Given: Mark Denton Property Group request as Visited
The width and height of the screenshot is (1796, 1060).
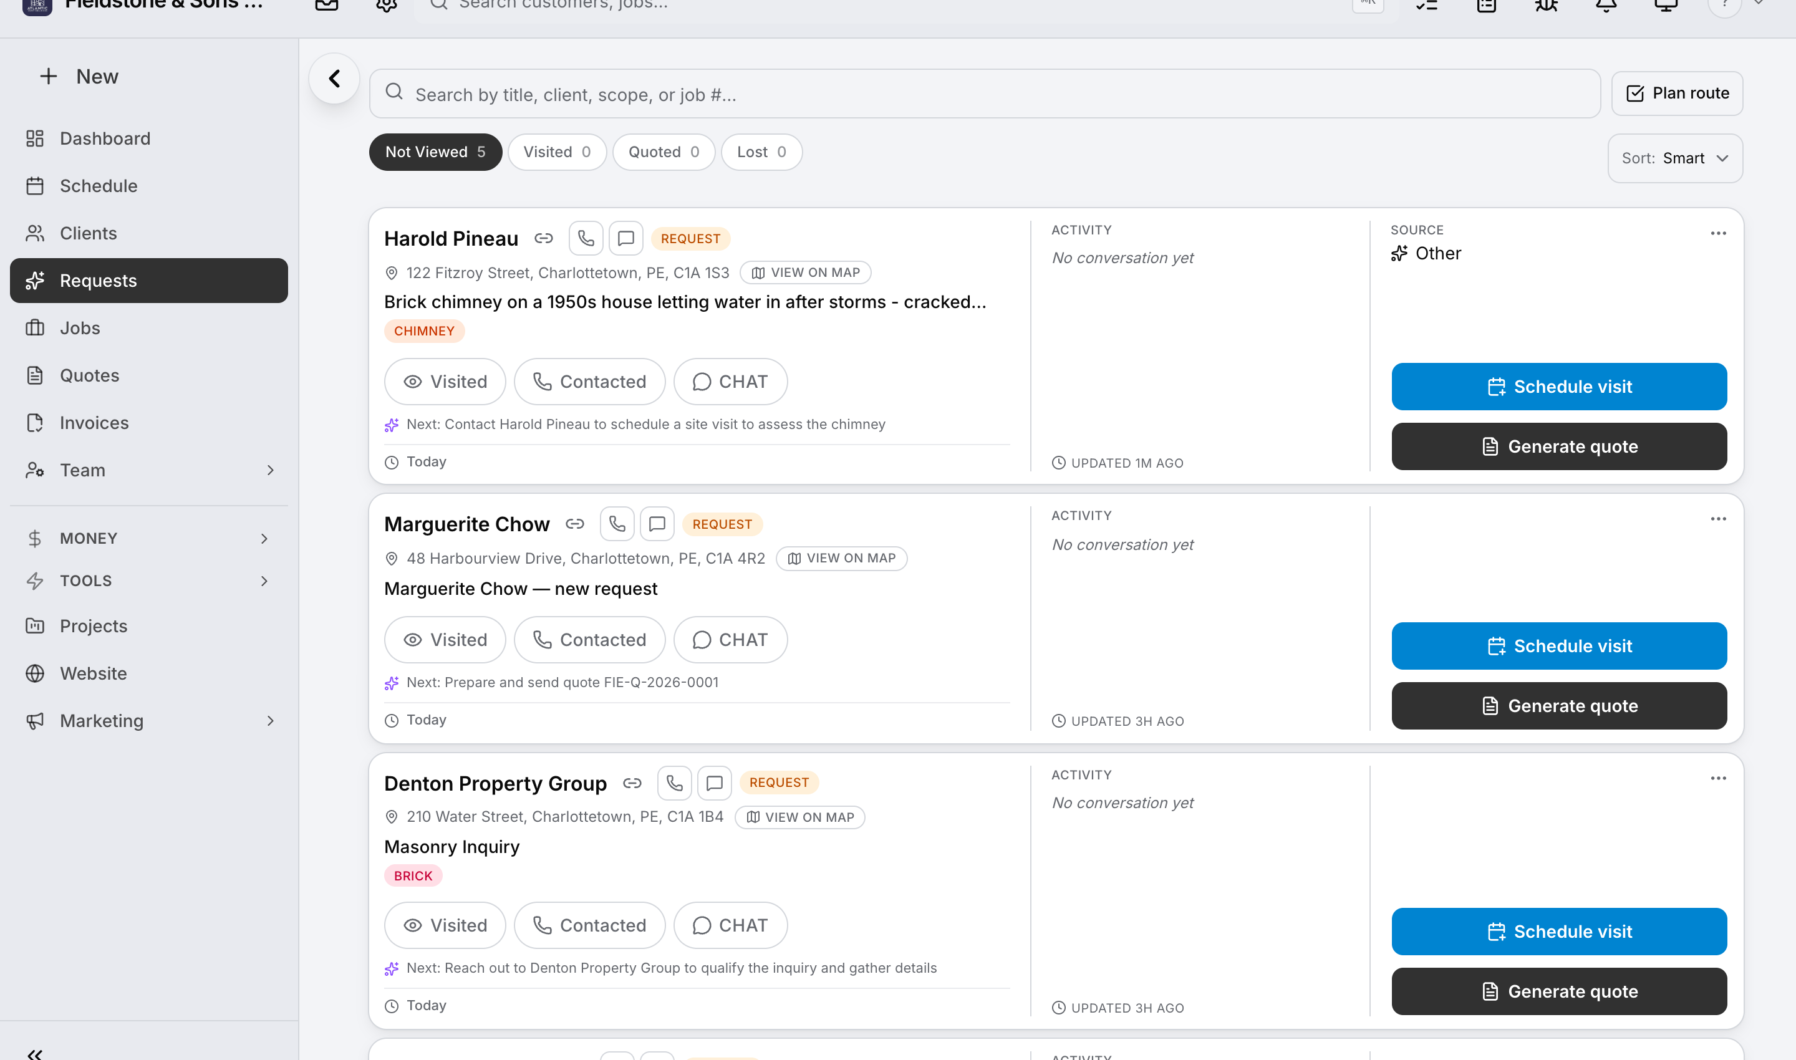Looking at the screenshot, I should click(445, 926).
